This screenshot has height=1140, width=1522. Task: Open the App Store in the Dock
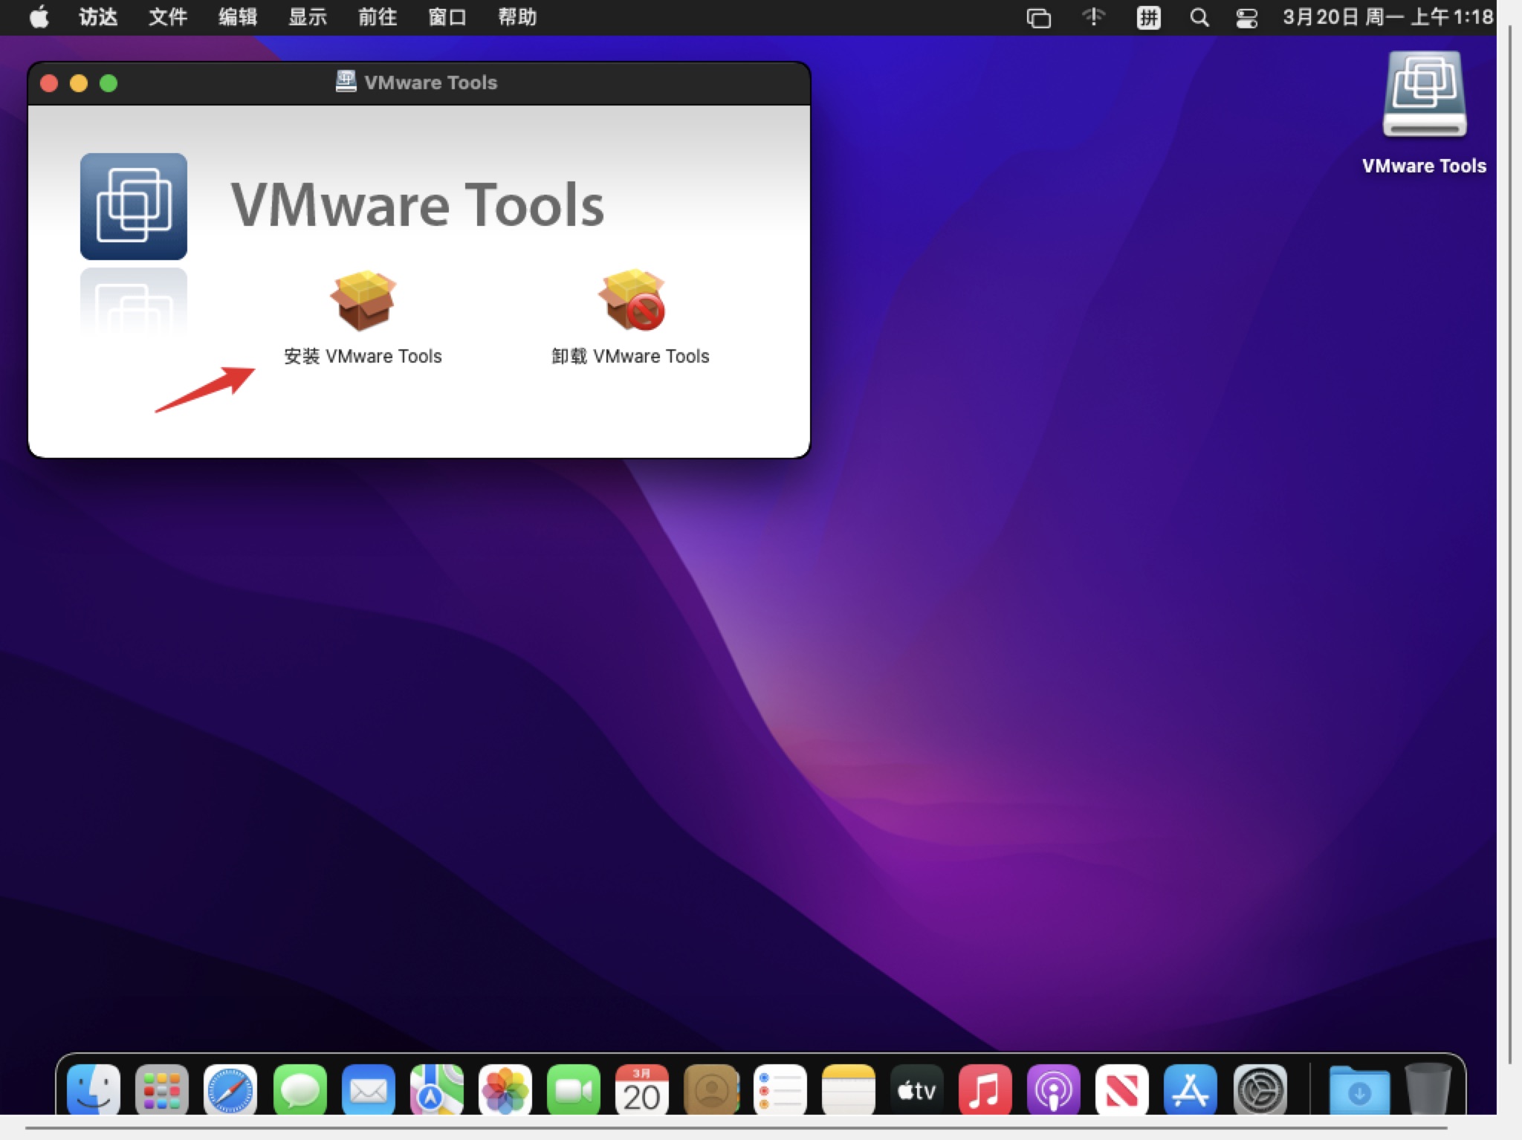(x=1191, y=1091)
